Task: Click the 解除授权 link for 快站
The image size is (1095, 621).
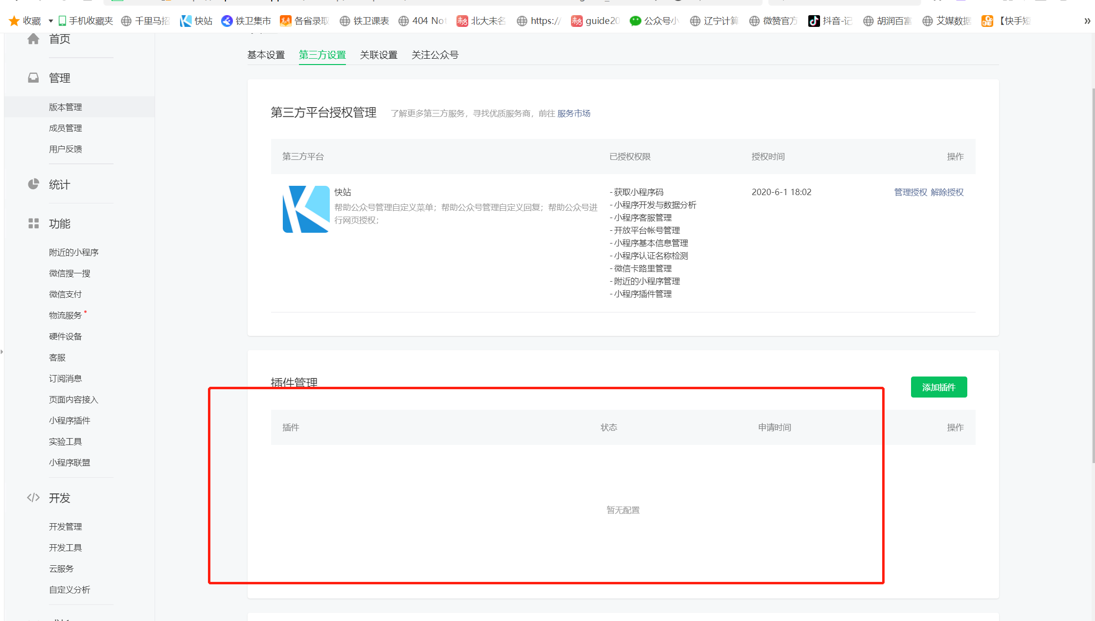Action: 947,192
